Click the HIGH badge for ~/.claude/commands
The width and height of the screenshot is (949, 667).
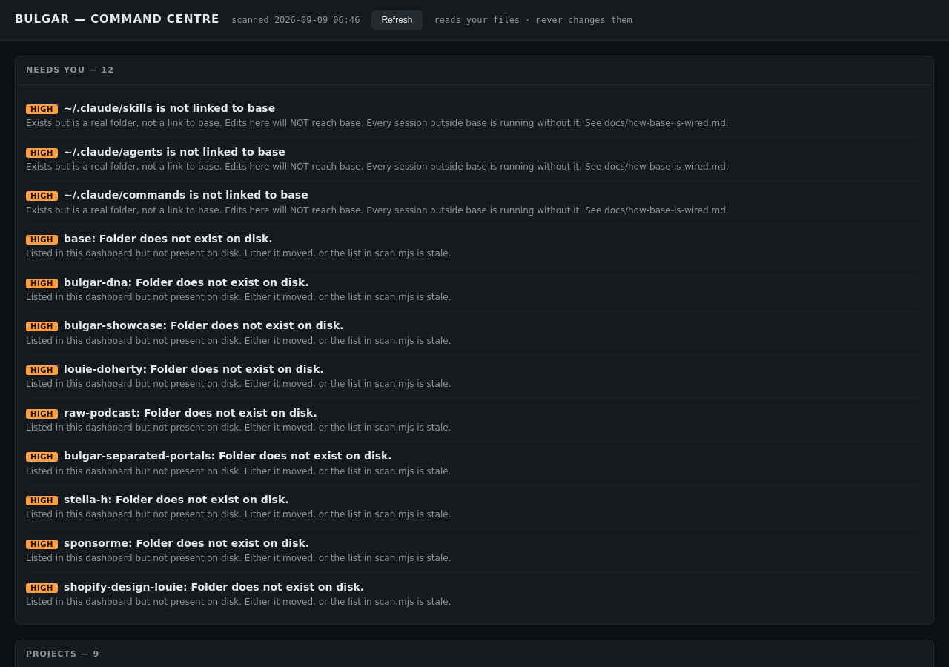[42, 196]
